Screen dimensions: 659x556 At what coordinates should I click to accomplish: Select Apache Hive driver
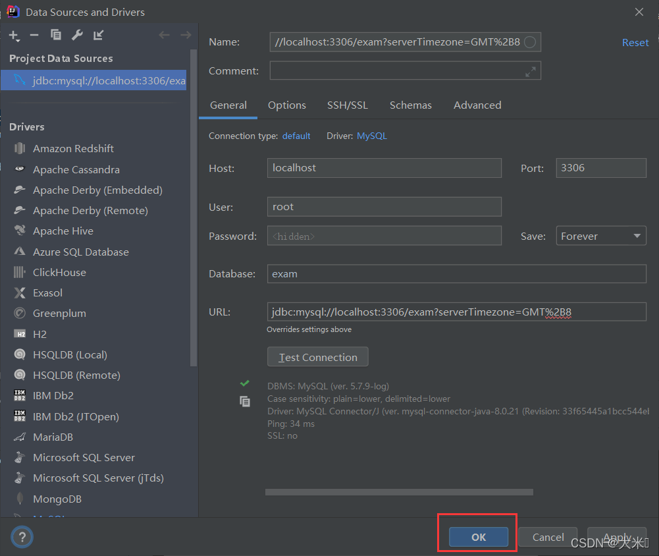point(63,231)
